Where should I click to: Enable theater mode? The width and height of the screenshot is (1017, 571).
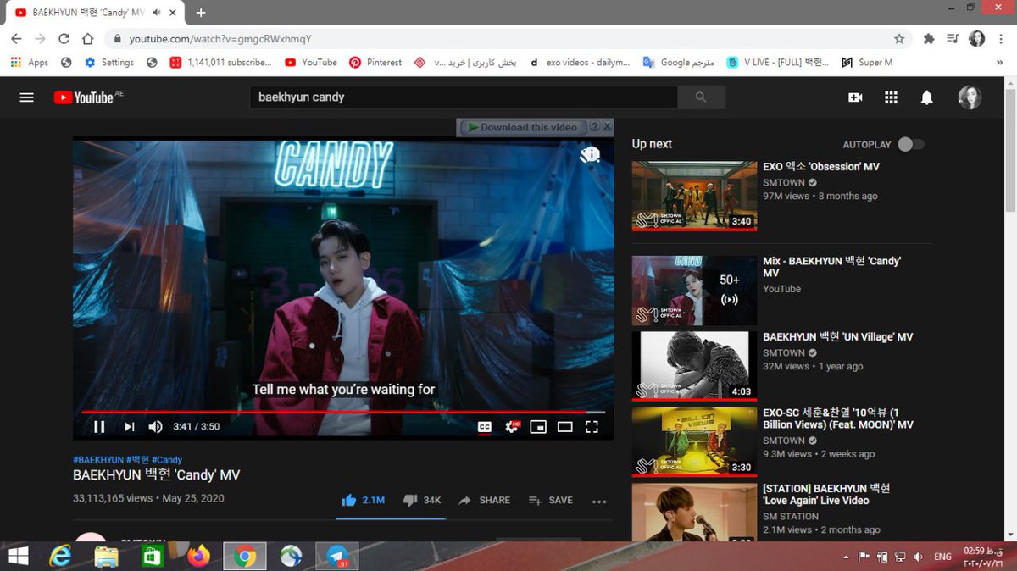564,427
